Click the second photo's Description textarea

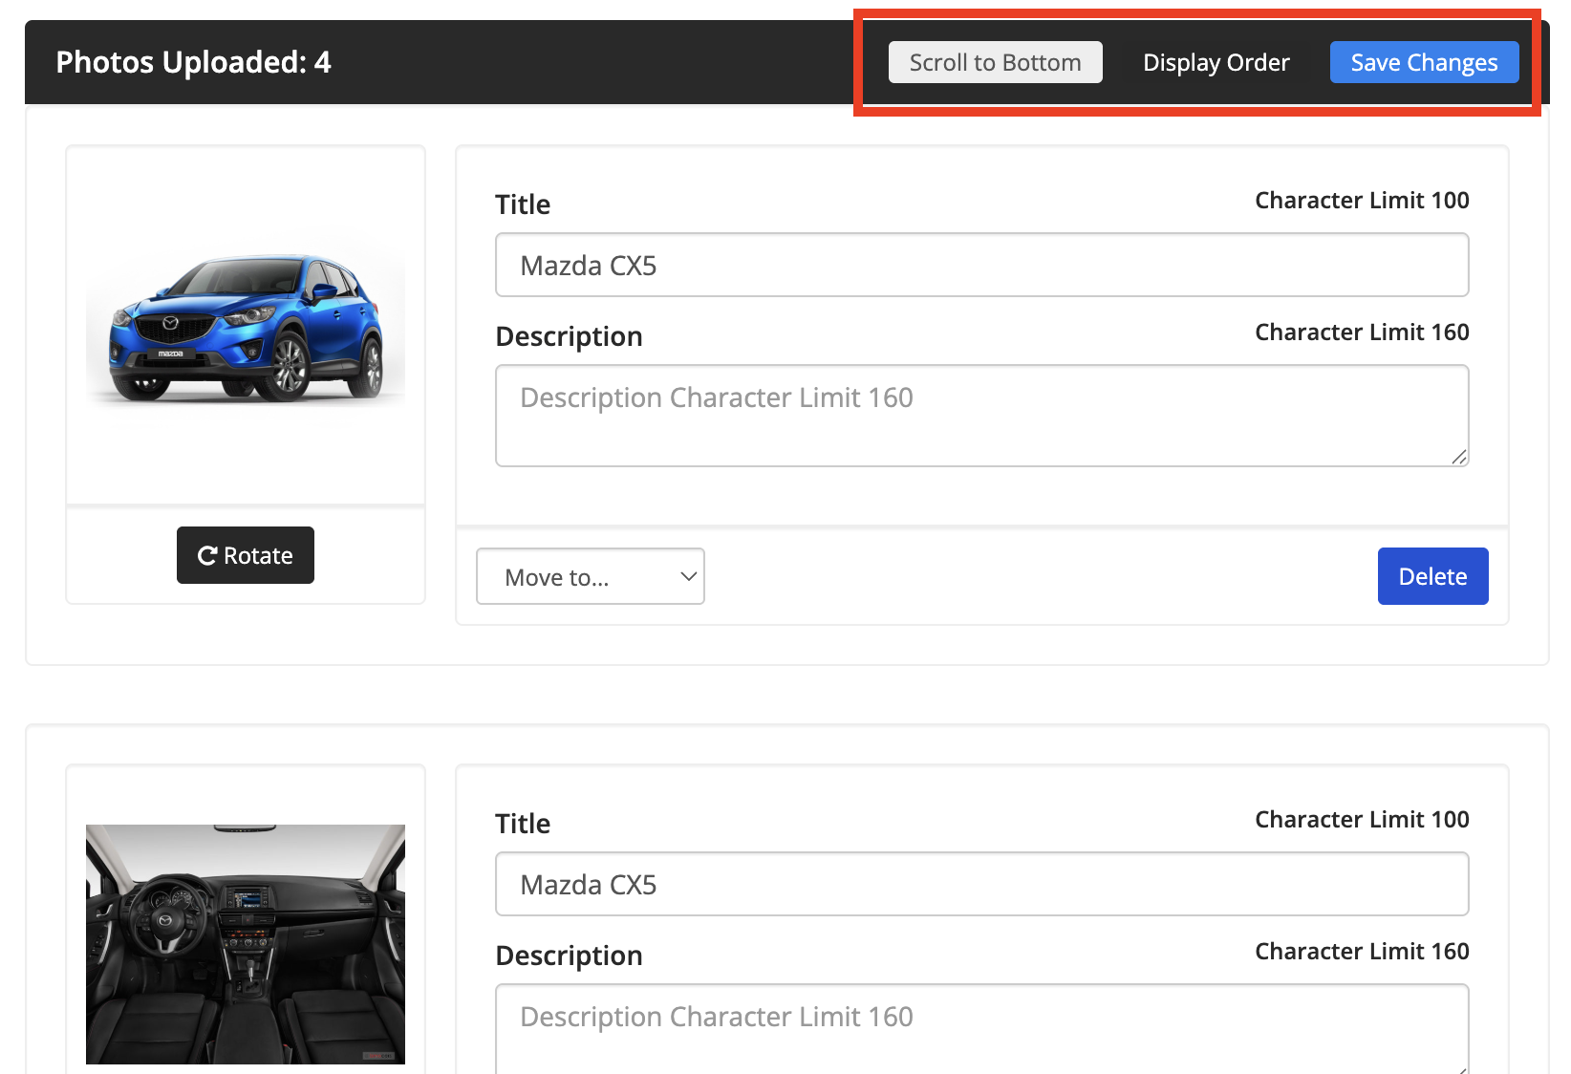pos(981,1028)
